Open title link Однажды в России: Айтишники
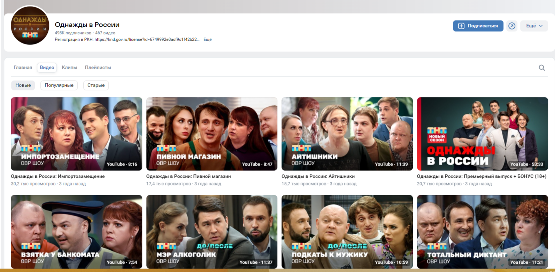Viewport: 555px width, 272px height. coord(318,176)
